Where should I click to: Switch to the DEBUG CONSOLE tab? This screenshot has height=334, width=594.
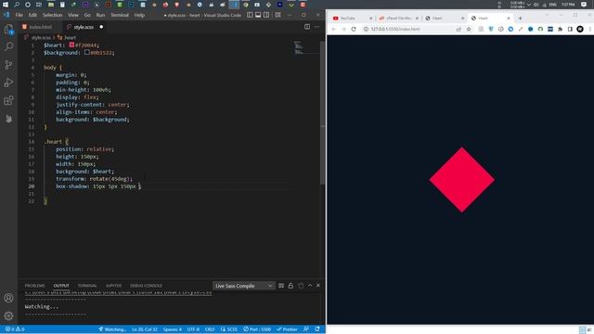146,286
